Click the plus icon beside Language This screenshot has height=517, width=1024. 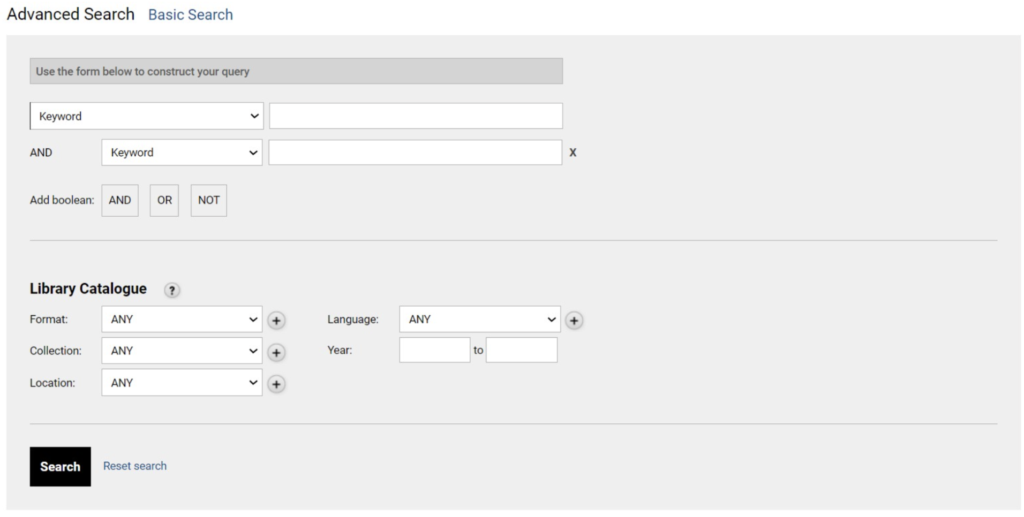pyautogui.click(x=574, y=320)
